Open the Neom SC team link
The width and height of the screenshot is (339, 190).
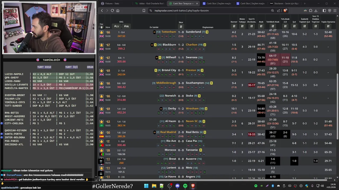tap(192, 121)
